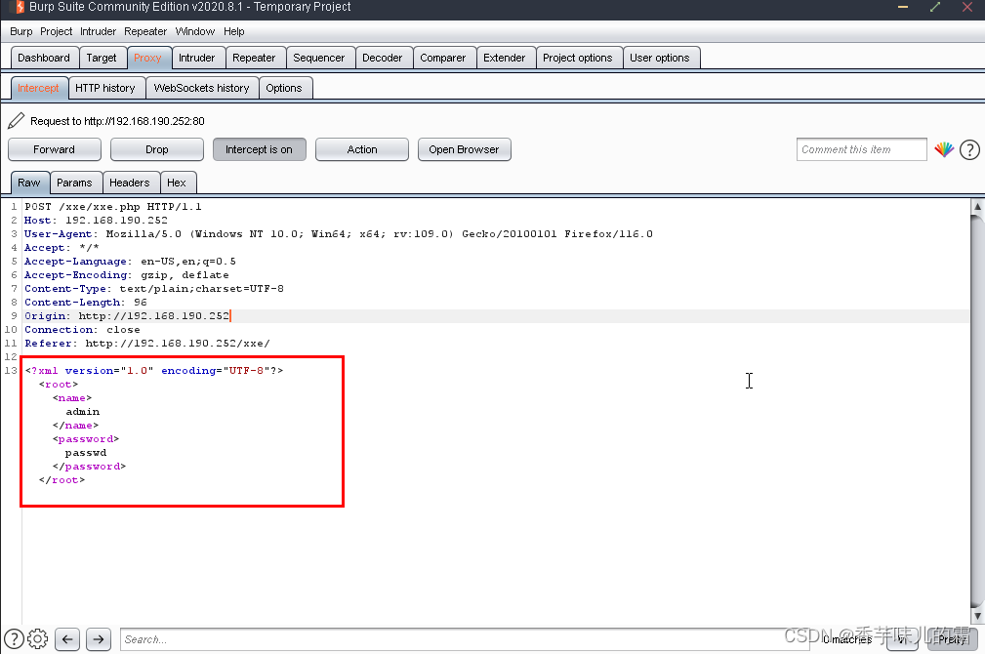Select the Intercept sub-tab
Image resolution: width=985 pixels, height=654 pixels.
38,88
